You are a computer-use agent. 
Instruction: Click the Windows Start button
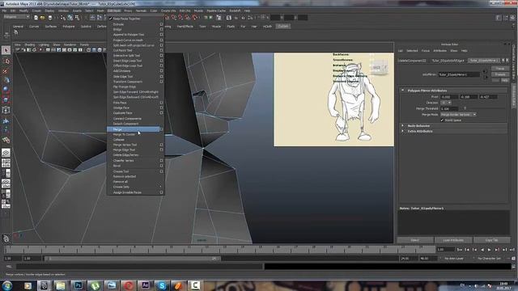[x=7, y=285]
